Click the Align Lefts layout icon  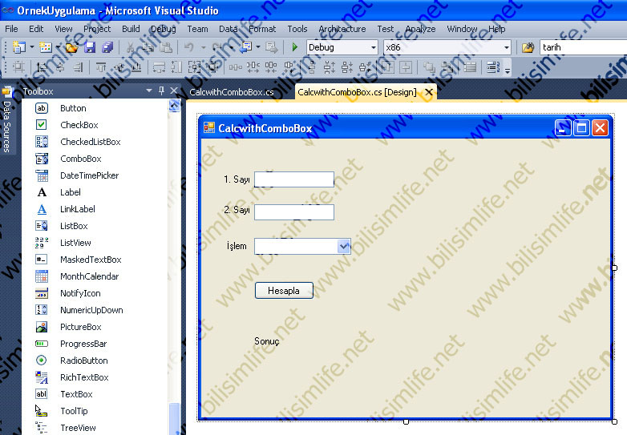(42, 66)
